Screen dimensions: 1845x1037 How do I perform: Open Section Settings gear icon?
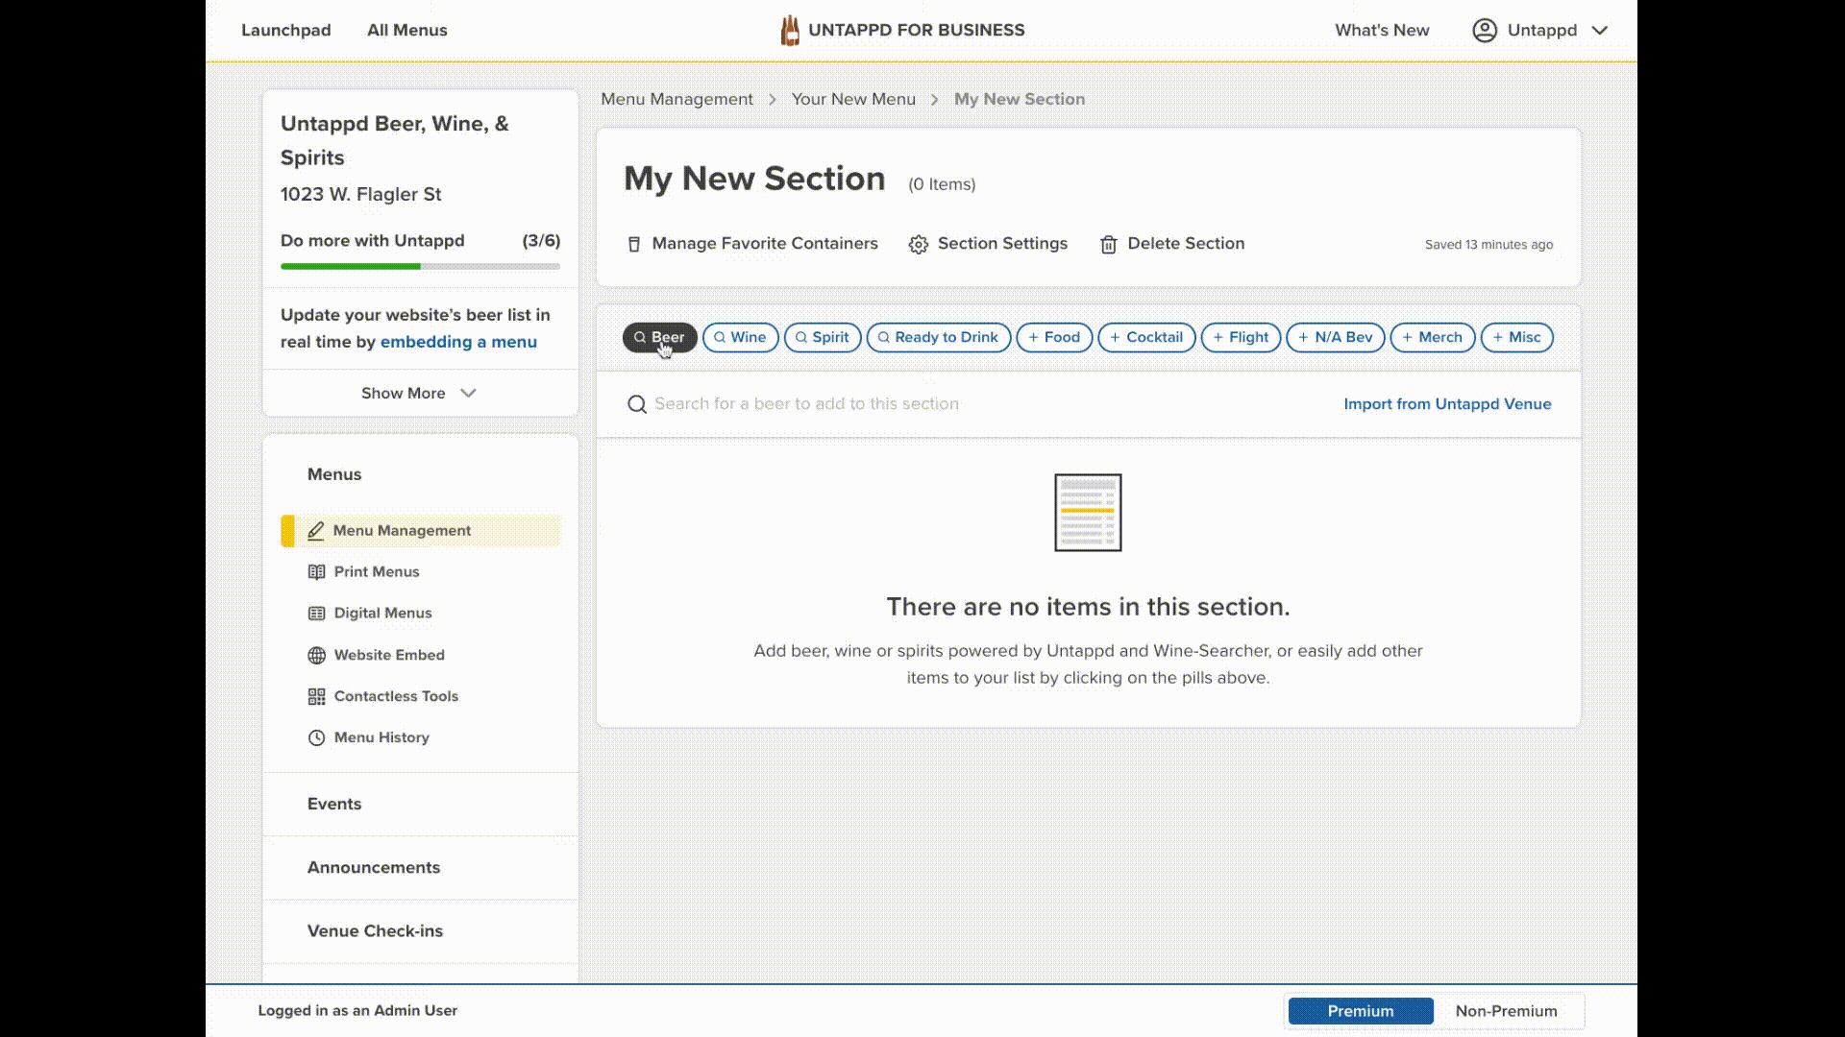(917, 244)
